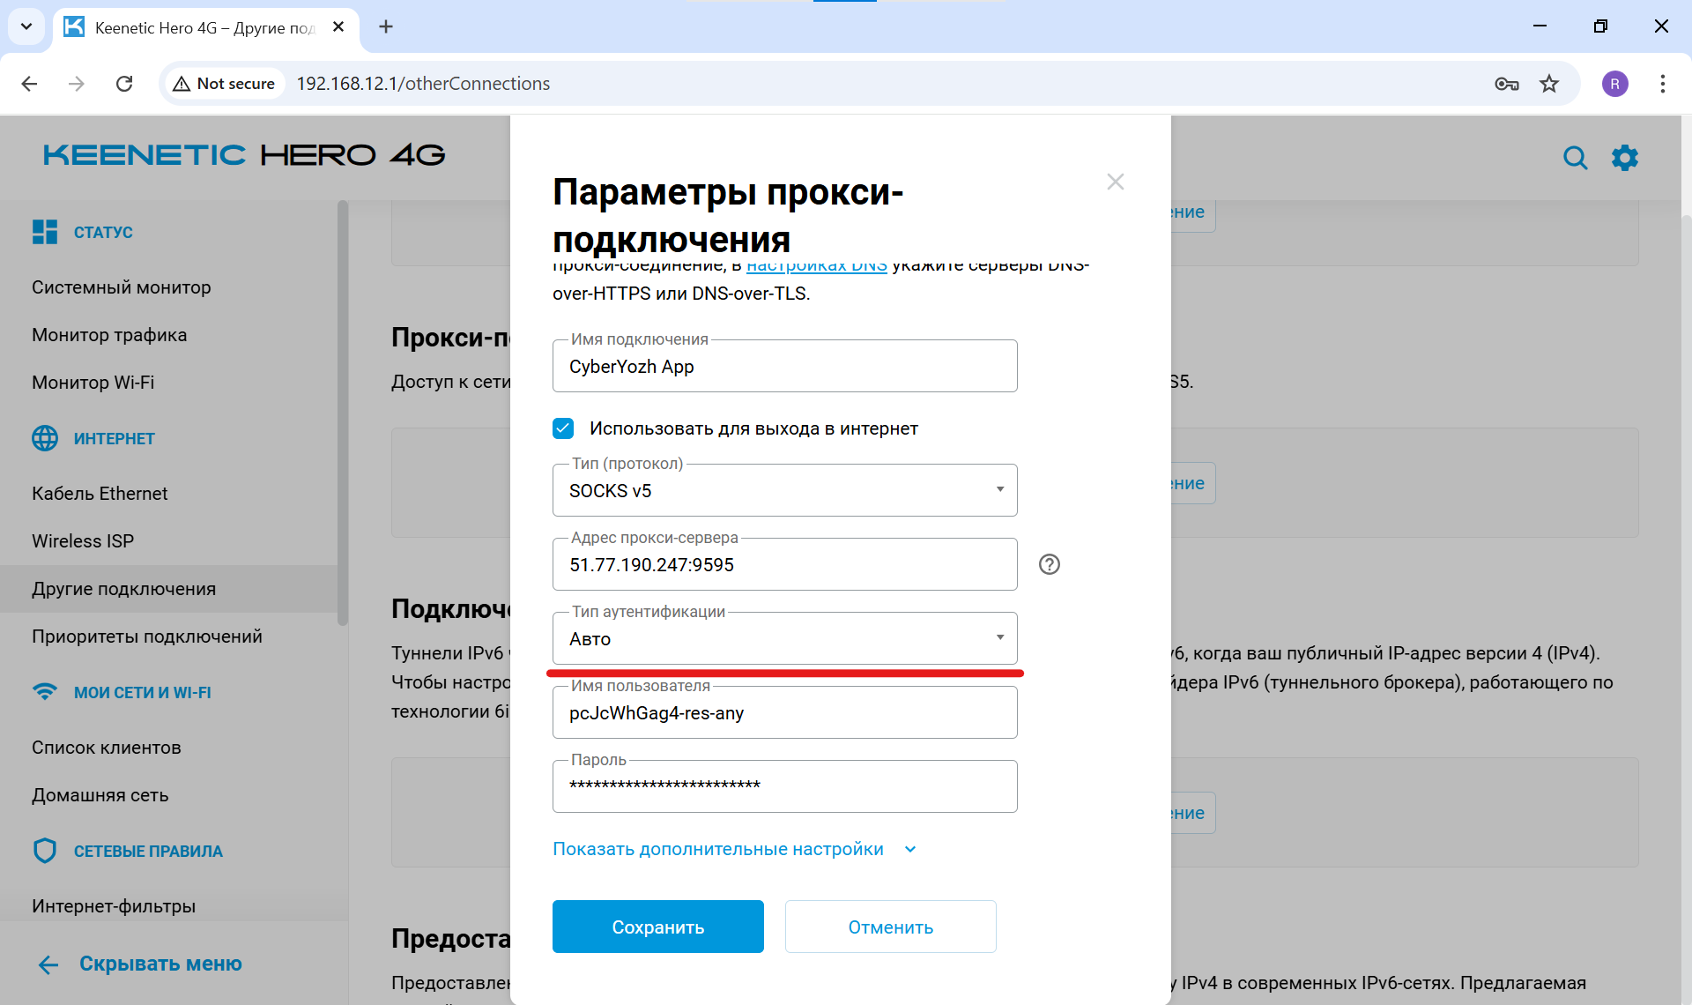1692x1005 pixels.
Task: Bookmark the page with the star icon
Action: click(x=1550, y=83)
